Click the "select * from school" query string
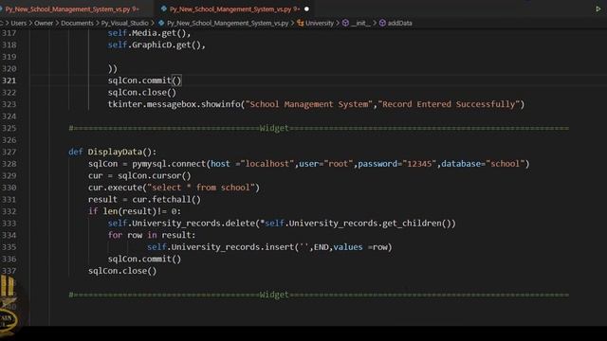 click(201, 188)
